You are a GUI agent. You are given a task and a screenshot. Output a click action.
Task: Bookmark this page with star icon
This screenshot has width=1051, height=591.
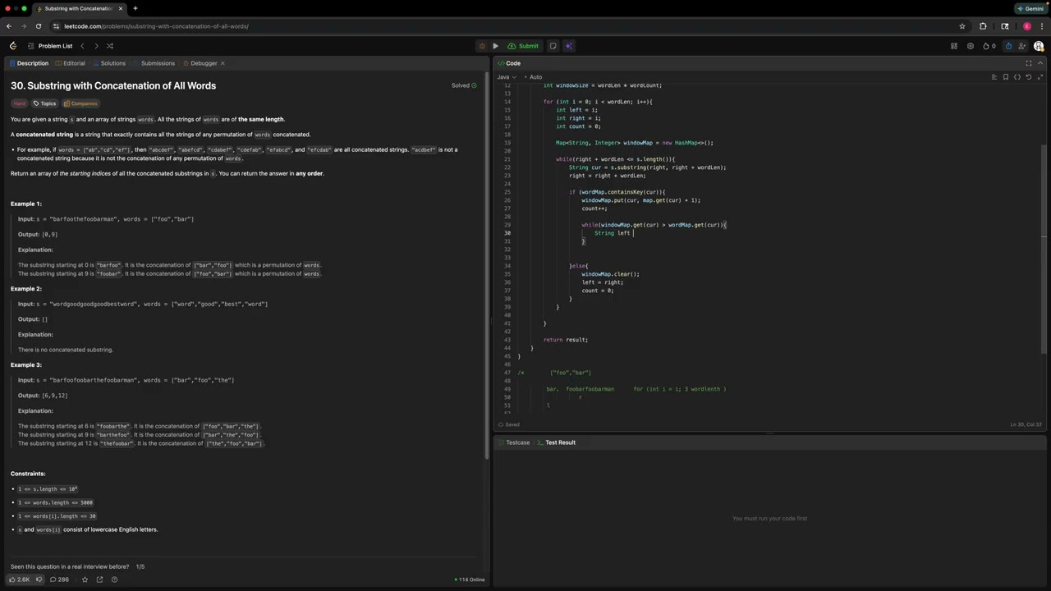pyautogui.click(x=962, y=26)
